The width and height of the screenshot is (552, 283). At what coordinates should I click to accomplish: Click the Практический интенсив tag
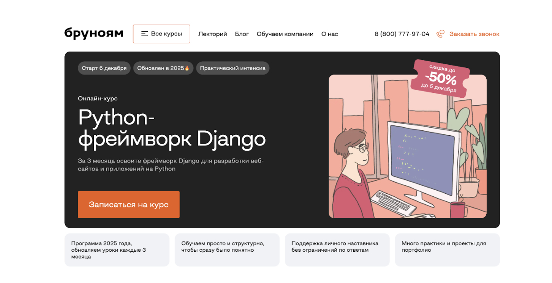pyautogui.click(x=233, y=68)
